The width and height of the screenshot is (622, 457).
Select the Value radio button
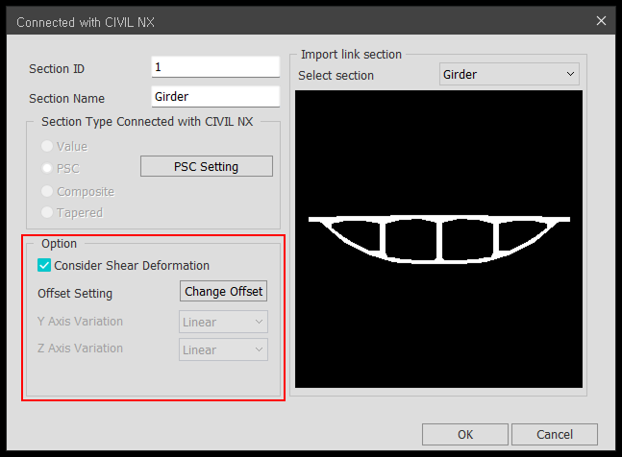point(47,146)
